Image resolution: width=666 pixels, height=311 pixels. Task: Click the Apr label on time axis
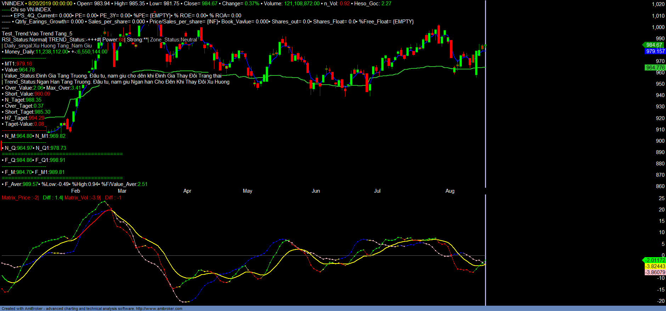pyautogui.click(x=187, y=191)
